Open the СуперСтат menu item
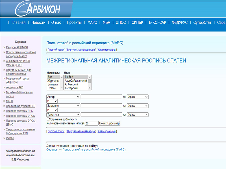The width and height of the screenshot is (226, 169). click(x=202, y=23)
